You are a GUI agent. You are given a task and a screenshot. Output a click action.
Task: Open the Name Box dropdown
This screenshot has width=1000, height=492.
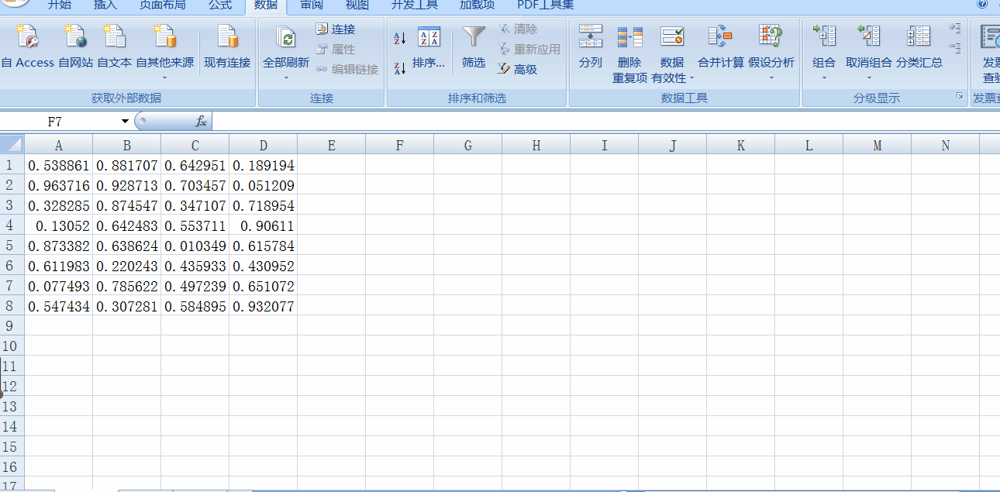coord(124,122)
